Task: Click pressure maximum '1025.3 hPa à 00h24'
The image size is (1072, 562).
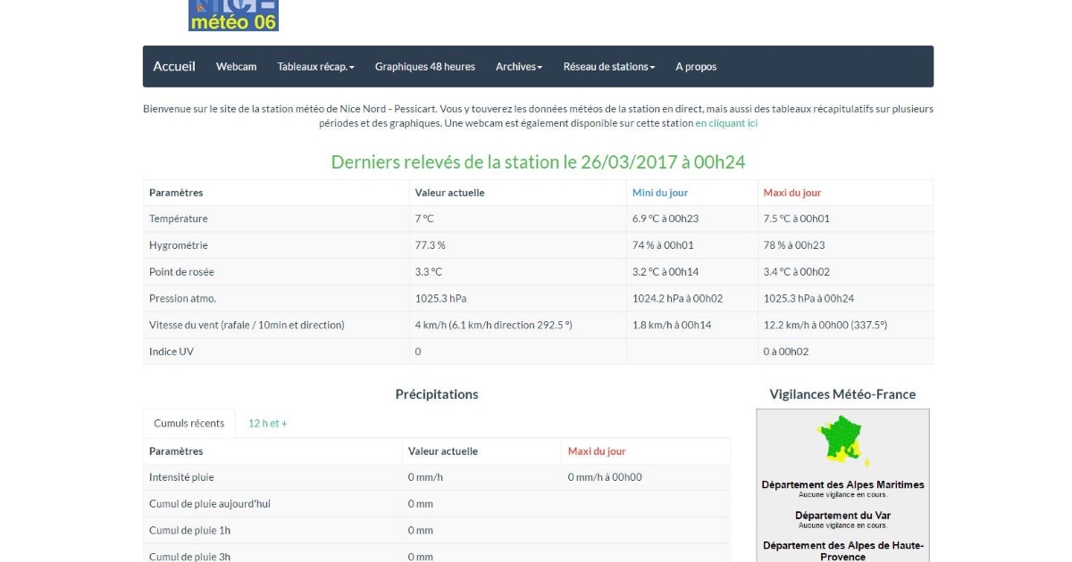Action: pyautogui.click(x=808, y=299)
